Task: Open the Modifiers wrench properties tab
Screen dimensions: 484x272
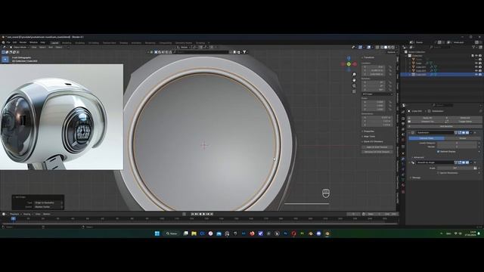Action: pyautogui.click(x=403, y=159)
